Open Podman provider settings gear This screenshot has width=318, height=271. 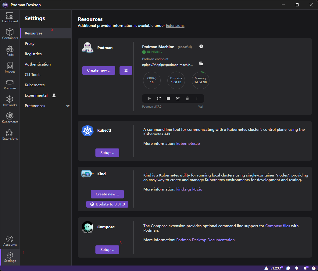(126, 70)
